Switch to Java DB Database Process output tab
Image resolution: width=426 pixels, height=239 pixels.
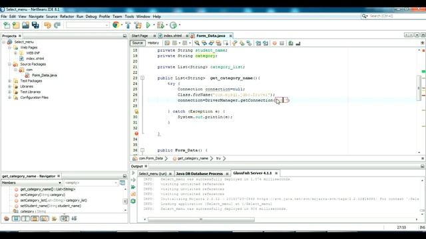click(199, 174)
